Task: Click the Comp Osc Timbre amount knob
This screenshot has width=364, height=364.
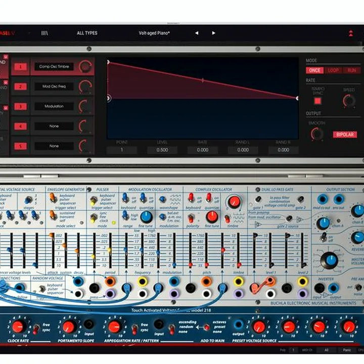Action: click(x=85, y=67)
